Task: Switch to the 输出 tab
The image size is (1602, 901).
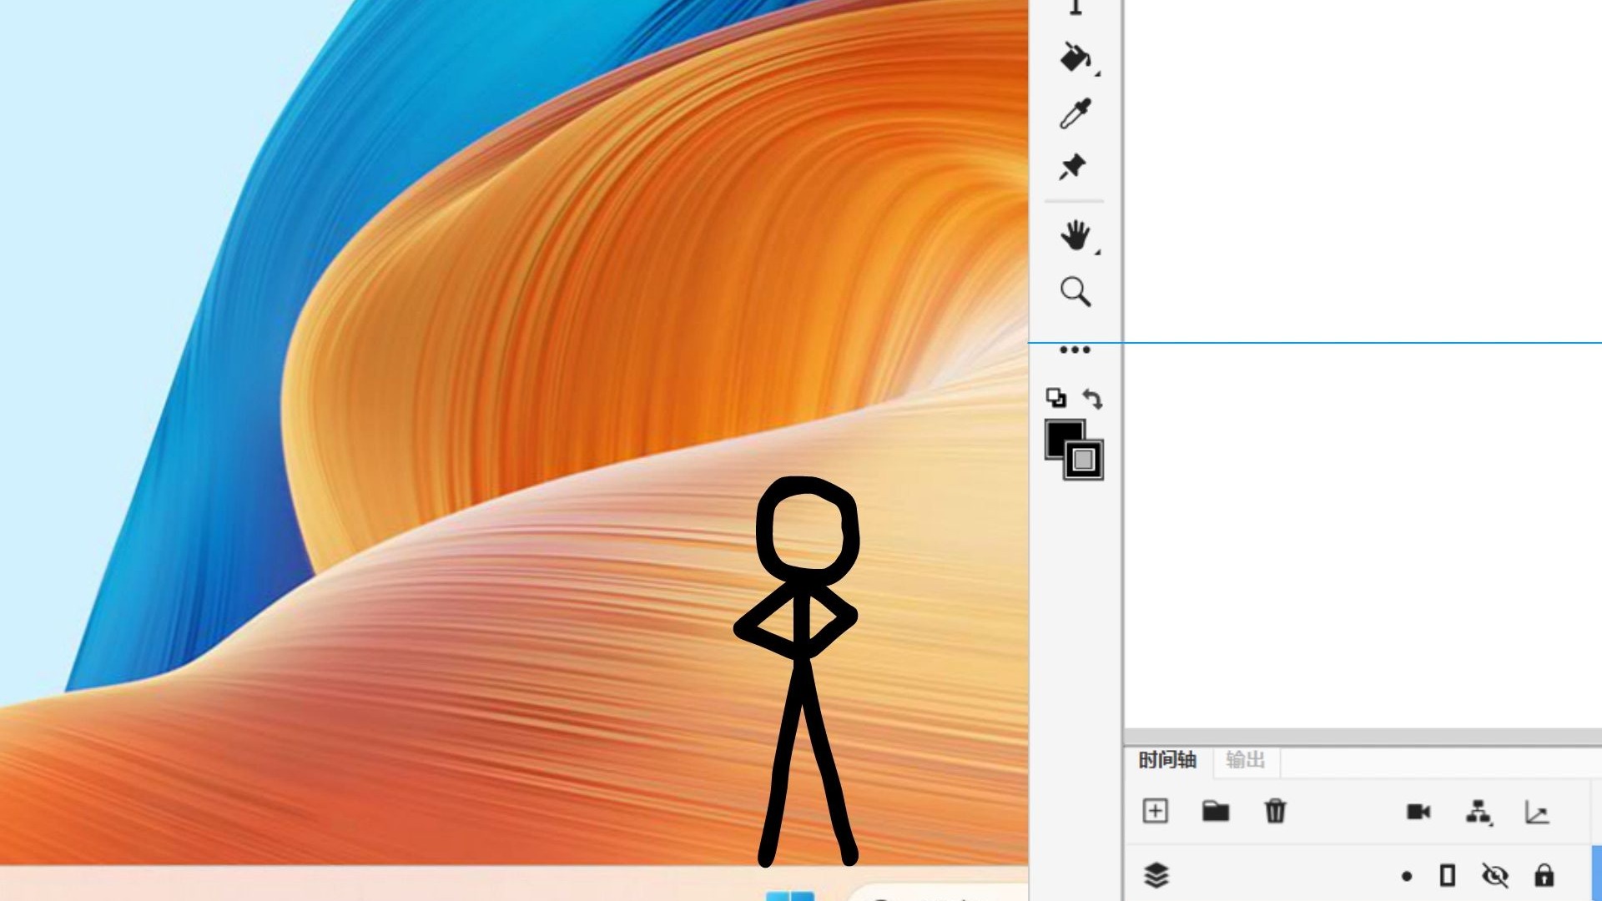Action: [1245, 760]
